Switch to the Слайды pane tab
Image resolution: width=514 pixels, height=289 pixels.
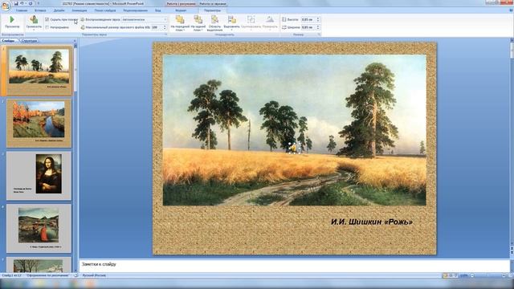tap(9, 41)
